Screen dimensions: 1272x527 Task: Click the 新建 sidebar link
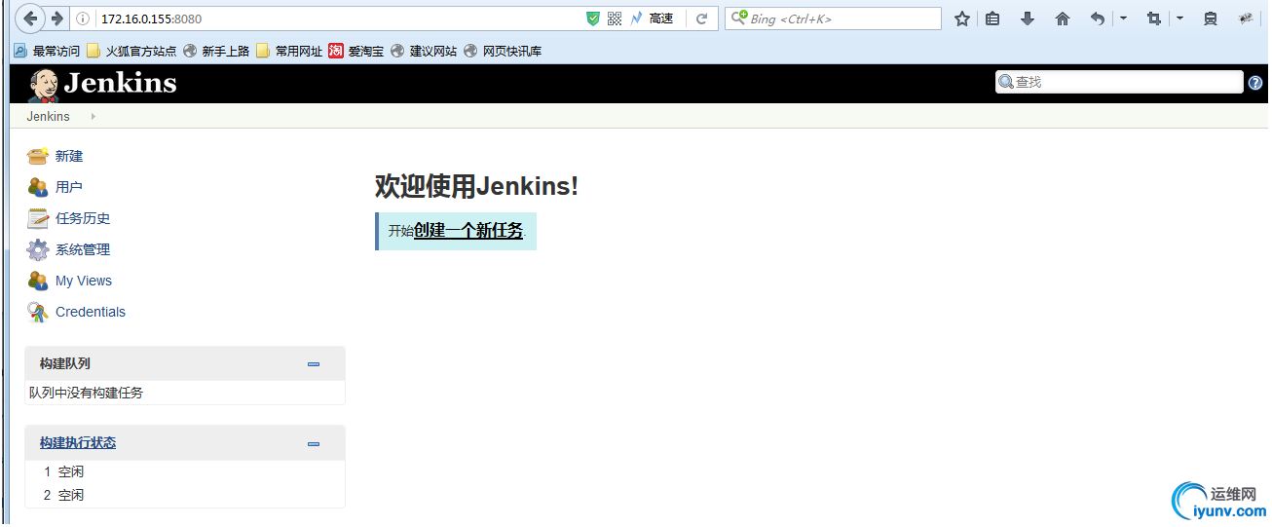tap(69, 156)
